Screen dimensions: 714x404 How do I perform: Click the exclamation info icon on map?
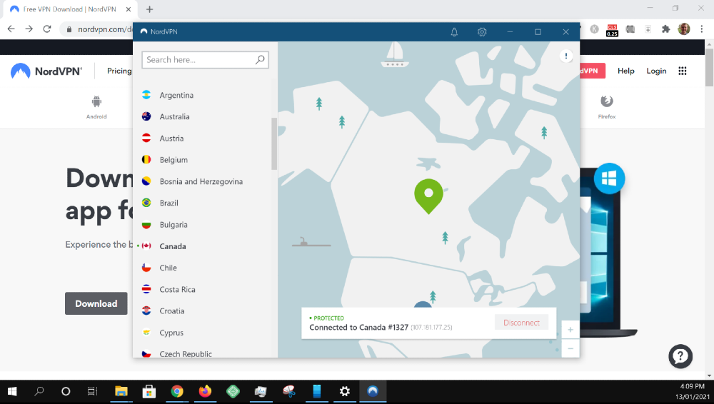pos(566,56)
